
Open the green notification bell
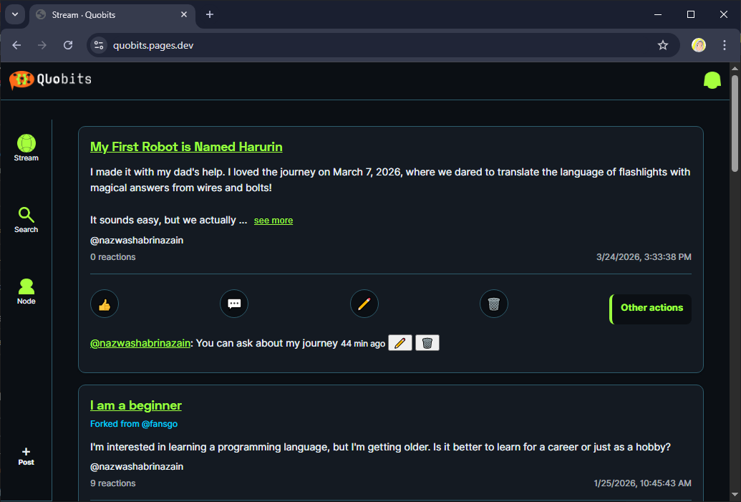(x=712, y=80)
